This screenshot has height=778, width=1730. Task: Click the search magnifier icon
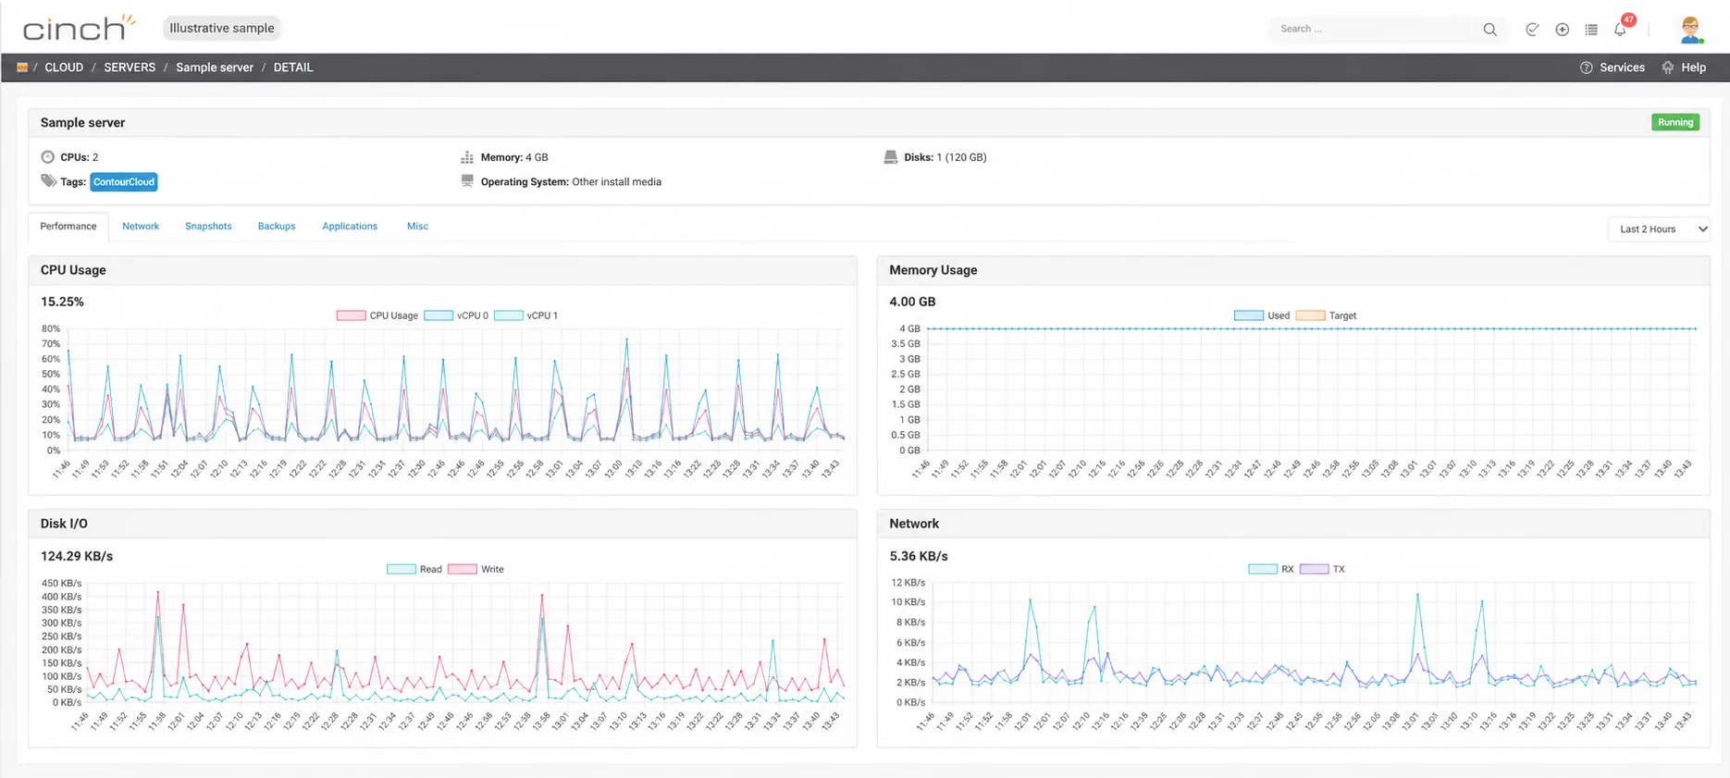pyautogui.click(x=1489, y=29)
